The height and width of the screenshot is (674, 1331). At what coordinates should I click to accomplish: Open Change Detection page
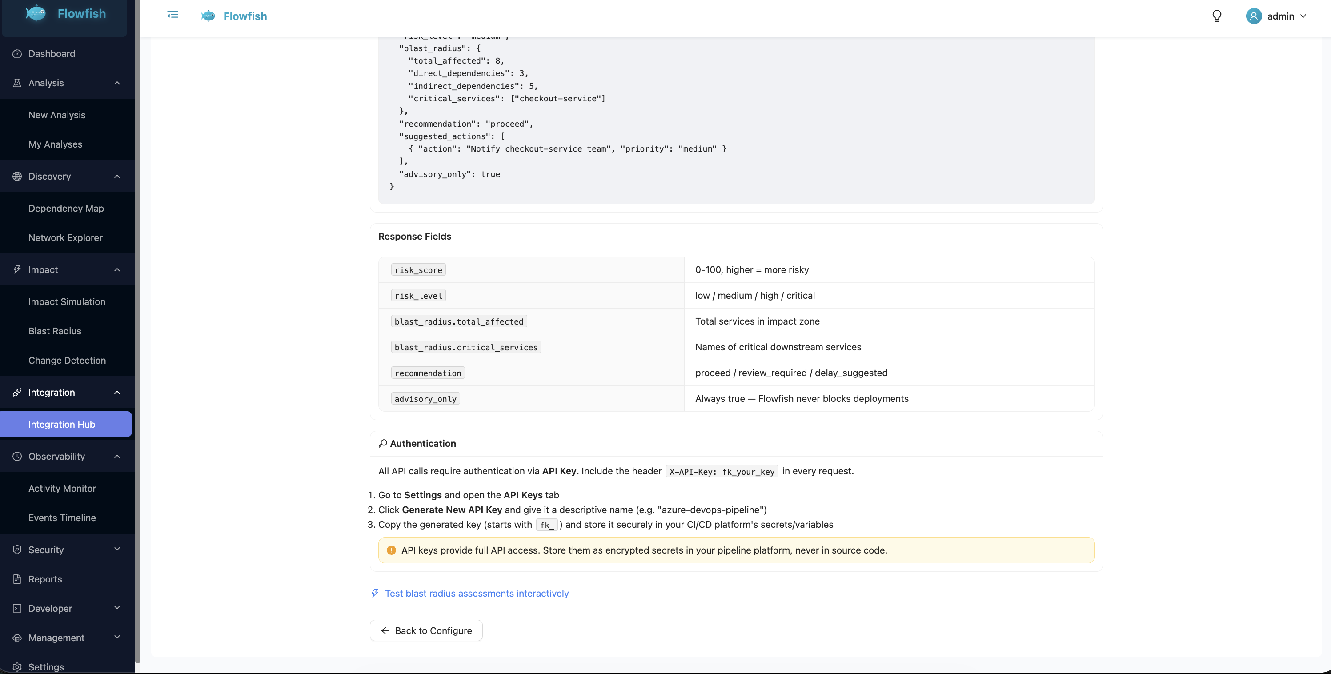tap(66, 361)
